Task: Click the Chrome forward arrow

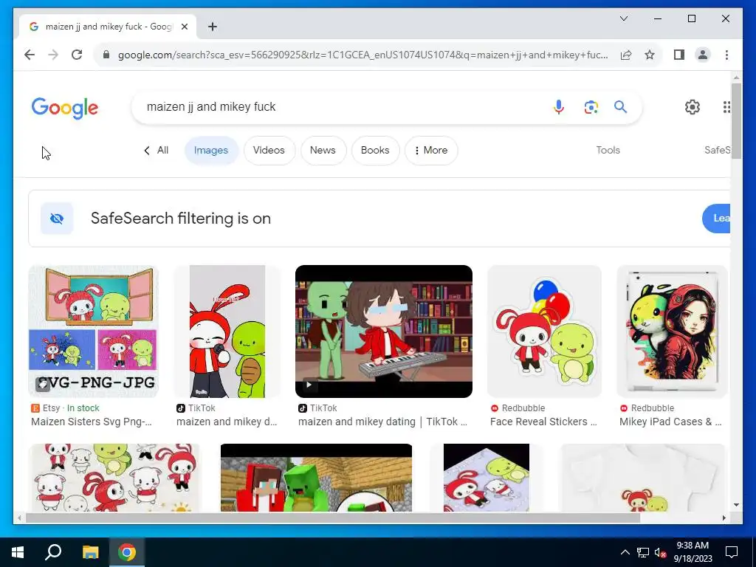Action: pos(53,55)
